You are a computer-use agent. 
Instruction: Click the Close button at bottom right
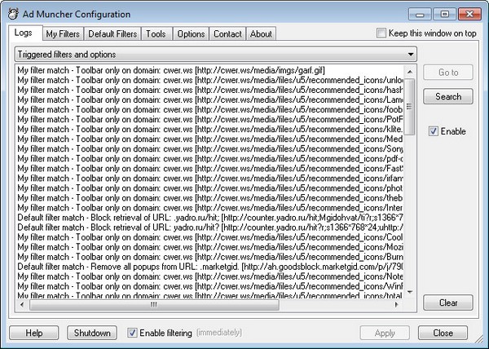pos(443,333)
